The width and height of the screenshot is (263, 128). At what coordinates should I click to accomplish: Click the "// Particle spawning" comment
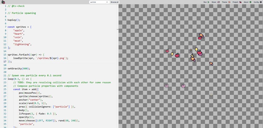pyautogui.click(x=22, y=13)
